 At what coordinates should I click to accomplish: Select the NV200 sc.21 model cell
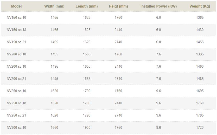(16, 79)
